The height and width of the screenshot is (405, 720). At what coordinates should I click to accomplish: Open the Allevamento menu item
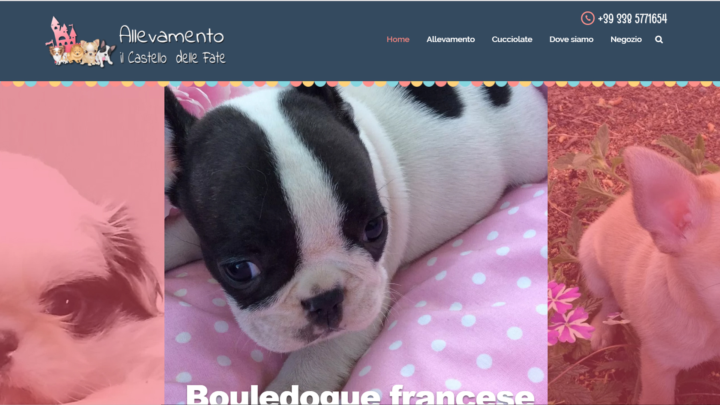pyautogui.click(x=450, y=39)
